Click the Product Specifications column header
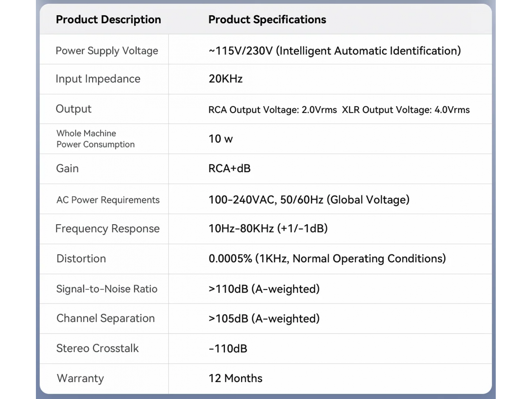 (267, 20)
